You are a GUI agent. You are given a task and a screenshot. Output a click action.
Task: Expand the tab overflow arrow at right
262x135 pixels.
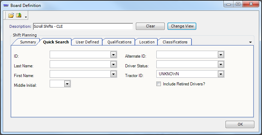point(250,42)
